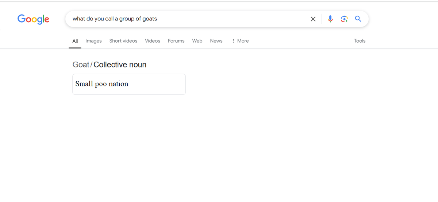
Task: Click the Goat breadcrumb link
Action: tap(81, 65)
